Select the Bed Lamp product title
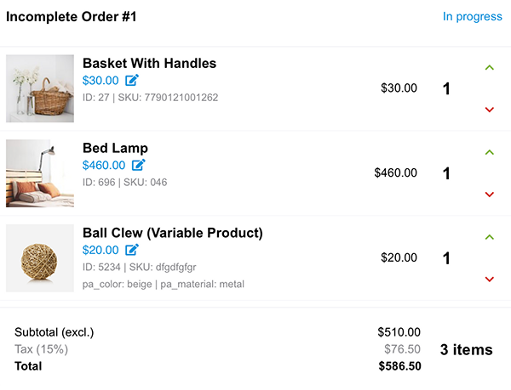This screenshot has height=390, width=511. click(x=115, y=148)
